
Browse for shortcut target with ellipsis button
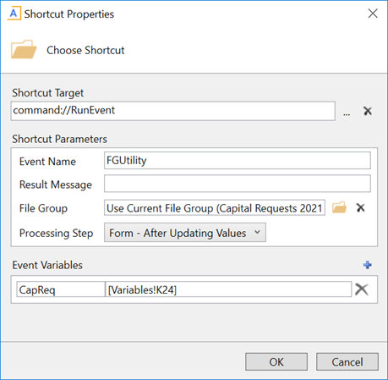(x=347, y=114)
